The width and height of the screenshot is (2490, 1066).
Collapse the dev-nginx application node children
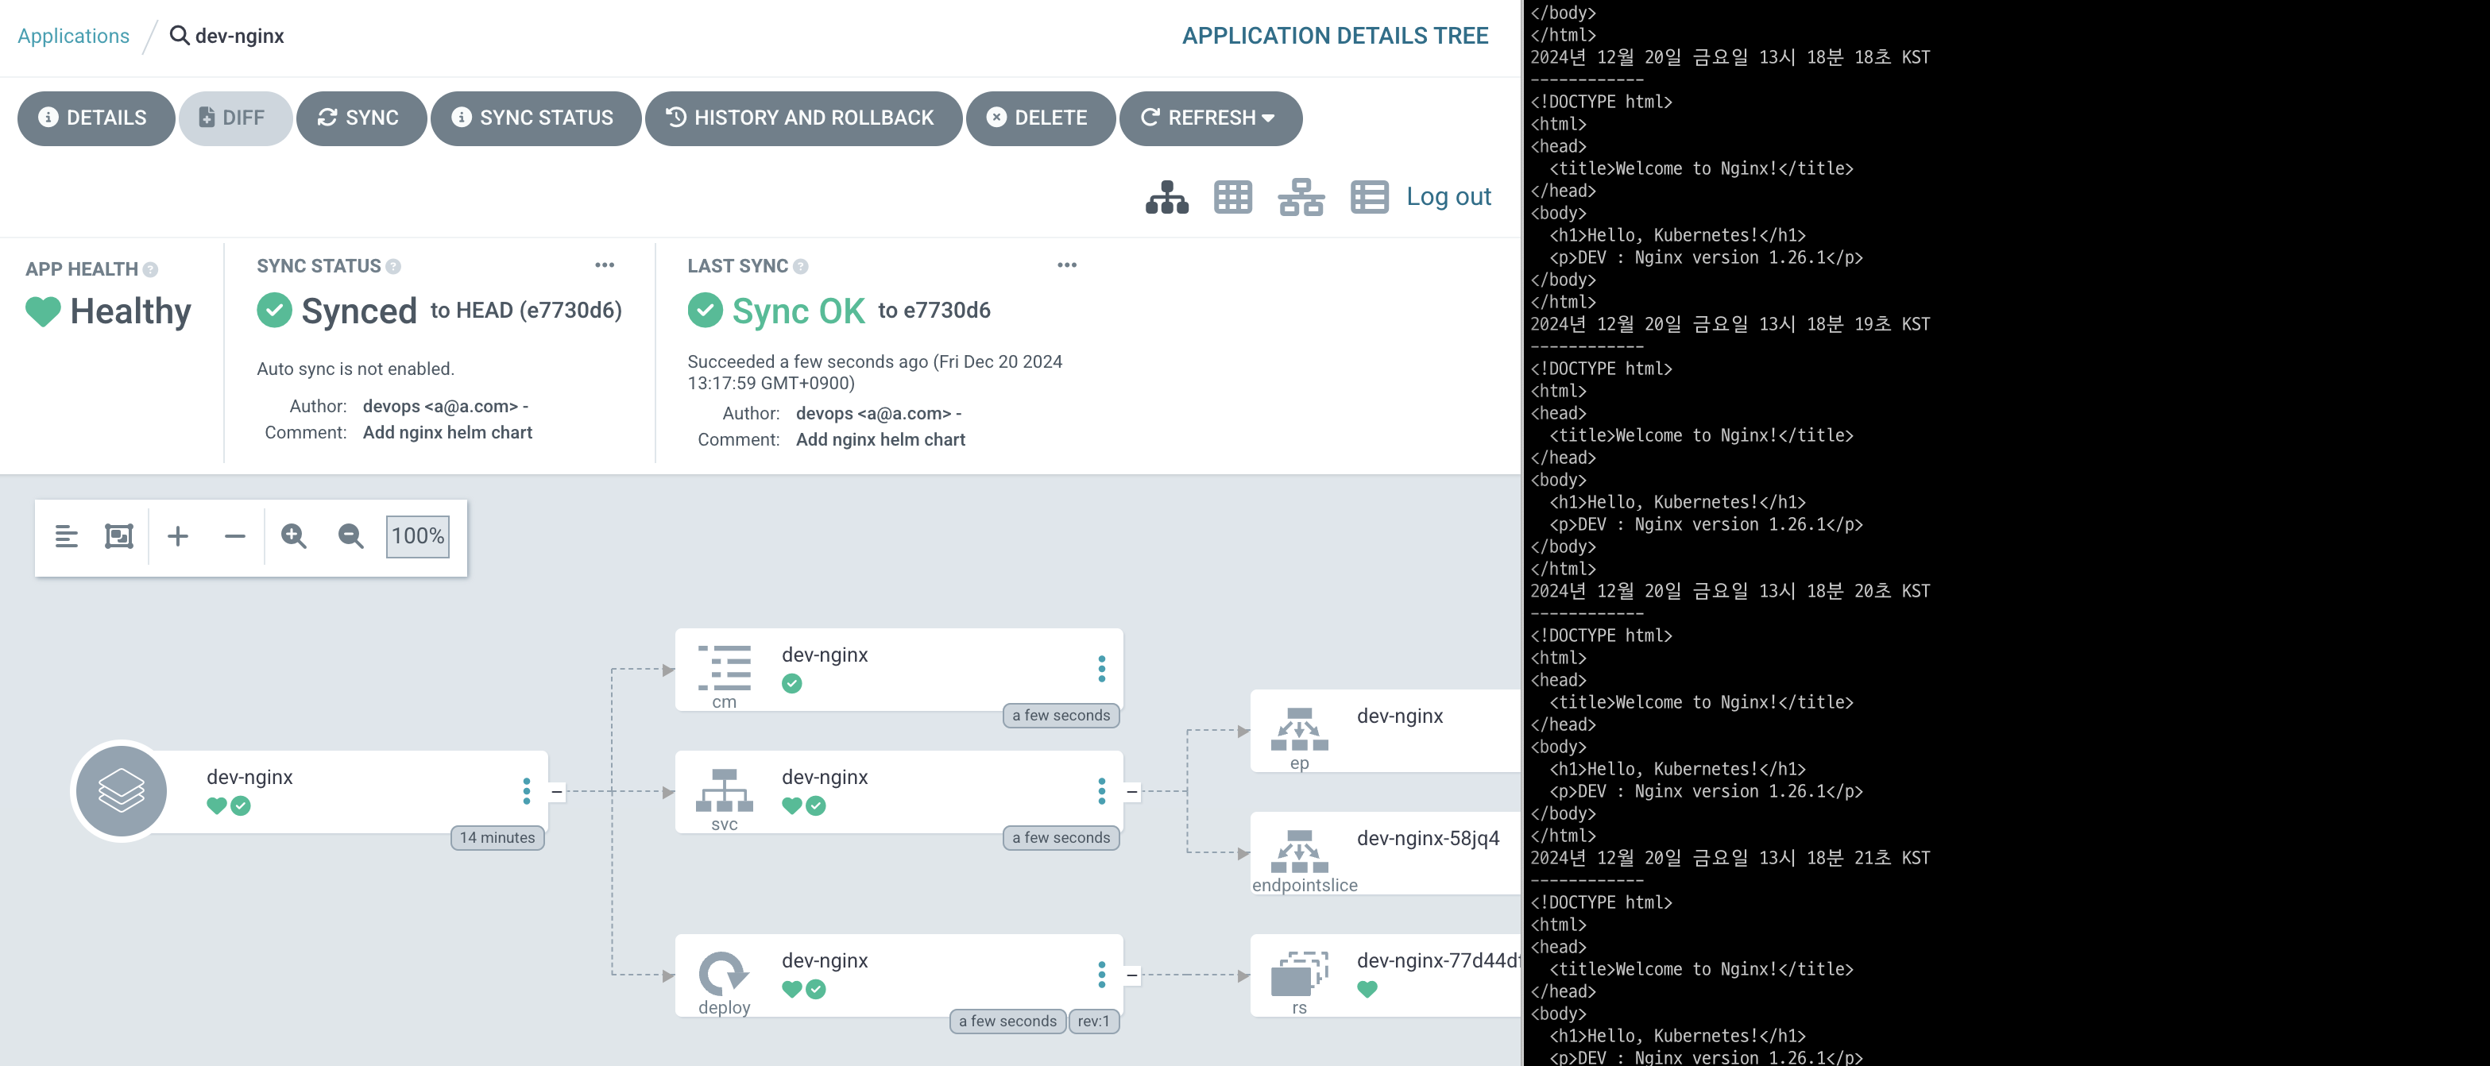(557, 791)
